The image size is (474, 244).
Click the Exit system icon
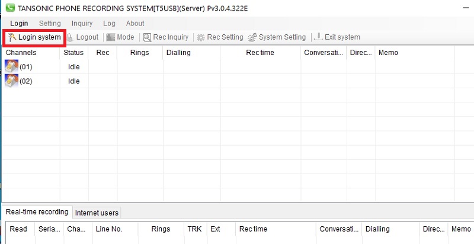(318, 37)
